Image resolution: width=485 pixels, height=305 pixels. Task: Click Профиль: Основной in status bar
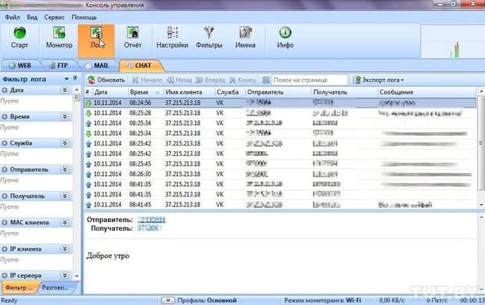(x=207, y=300)
